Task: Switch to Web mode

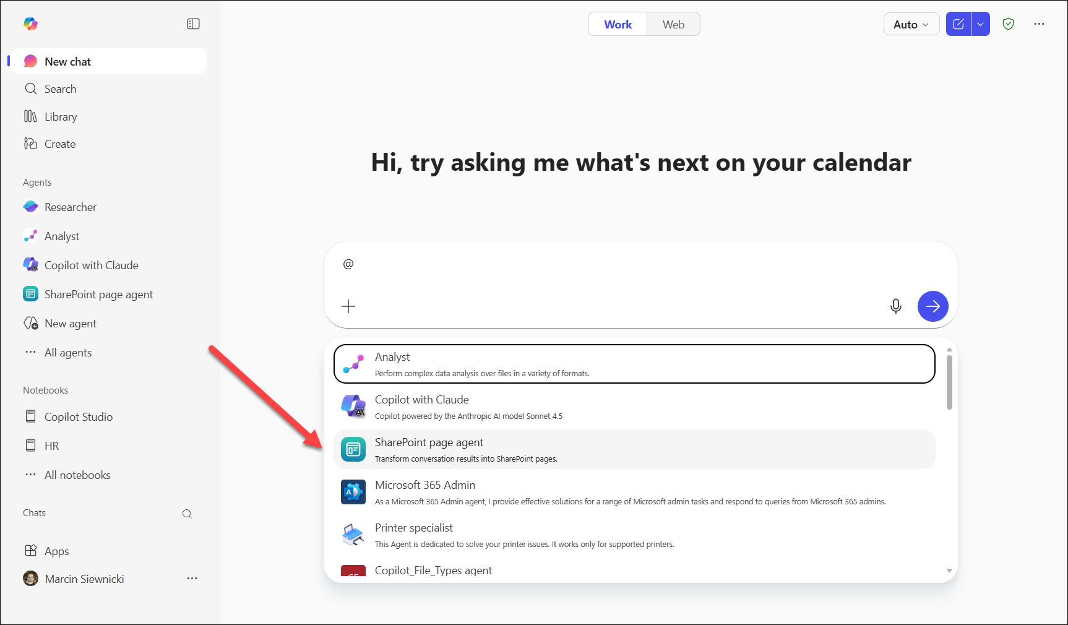Action: [673, 24]
